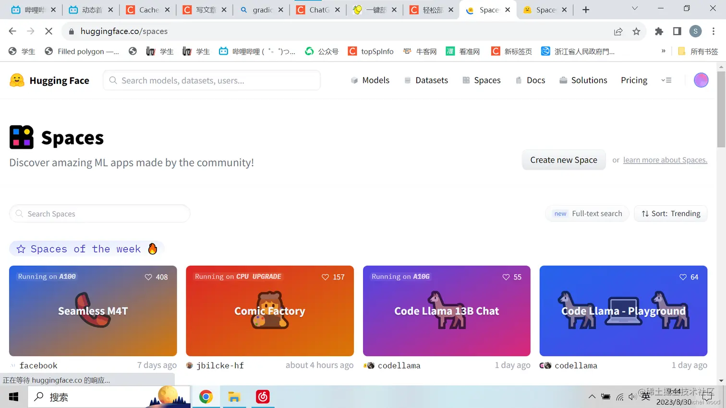Click Create new Space button
The image size is (726, 408).
[564, 160]
